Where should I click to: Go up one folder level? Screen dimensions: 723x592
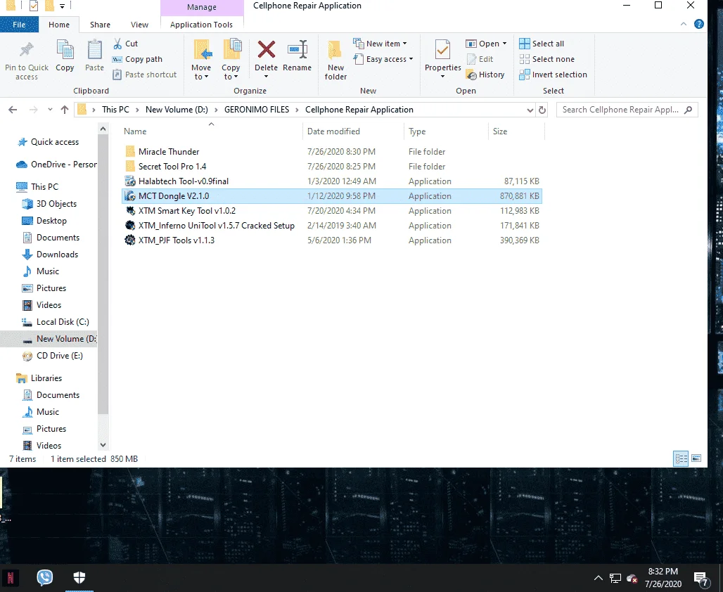65,110
